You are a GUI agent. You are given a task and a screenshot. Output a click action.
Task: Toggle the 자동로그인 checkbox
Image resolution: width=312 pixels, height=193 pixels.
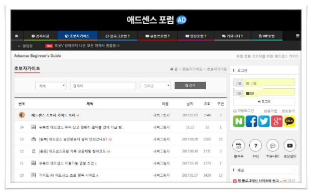235,111
